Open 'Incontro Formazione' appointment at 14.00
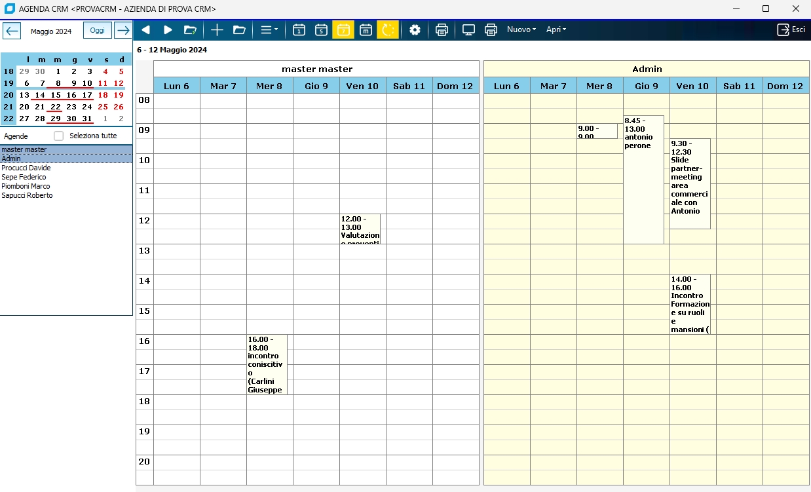The width and height of the screenshot is (811, 492). (x=690, y=304)
